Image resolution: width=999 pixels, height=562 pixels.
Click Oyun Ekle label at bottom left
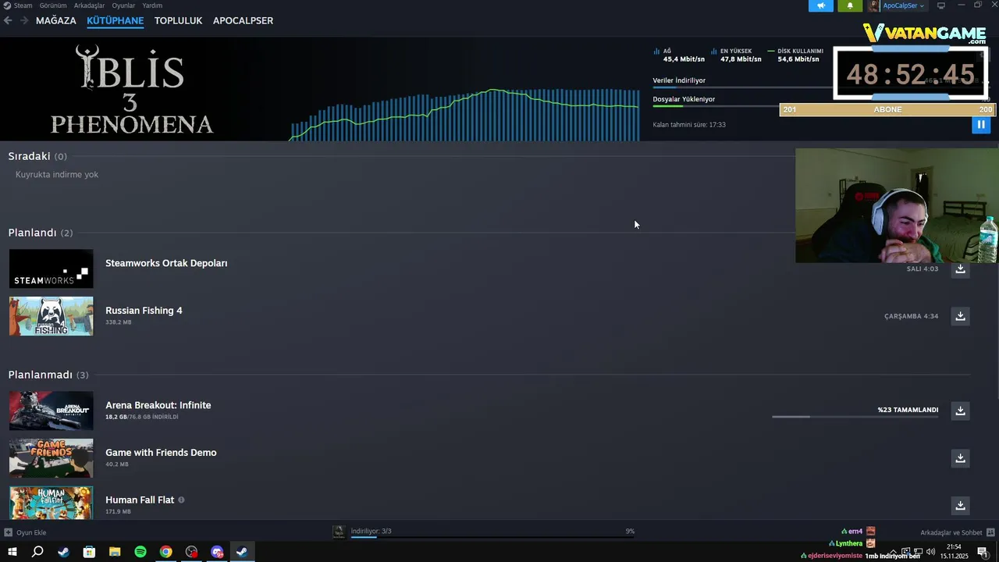(x=31, y=532)
